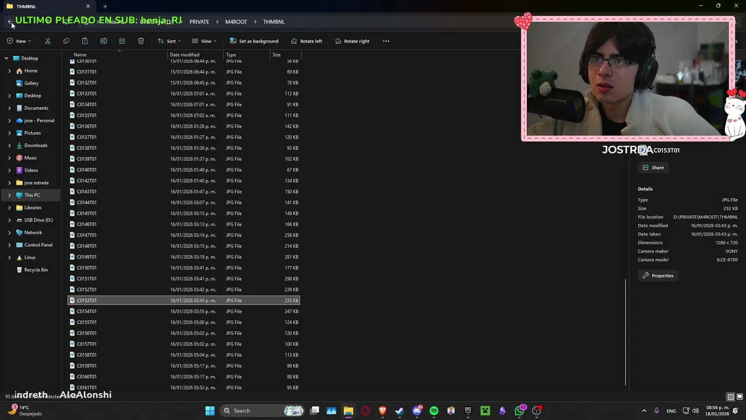Expand the This PC tree node
This screenshot has height=420, width=746.
click(9, 195)
